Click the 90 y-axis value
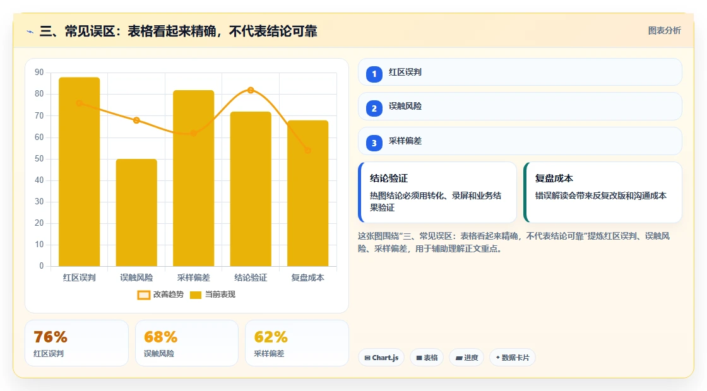Viewport: 707px width, 391px height. click(39, 72)
